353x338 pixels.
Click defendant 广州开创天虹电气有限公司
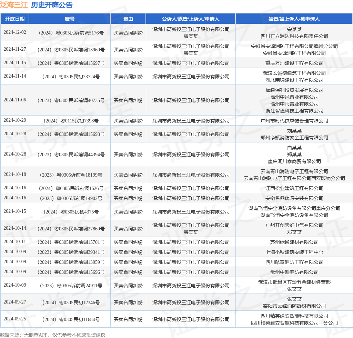pos(294,226)
